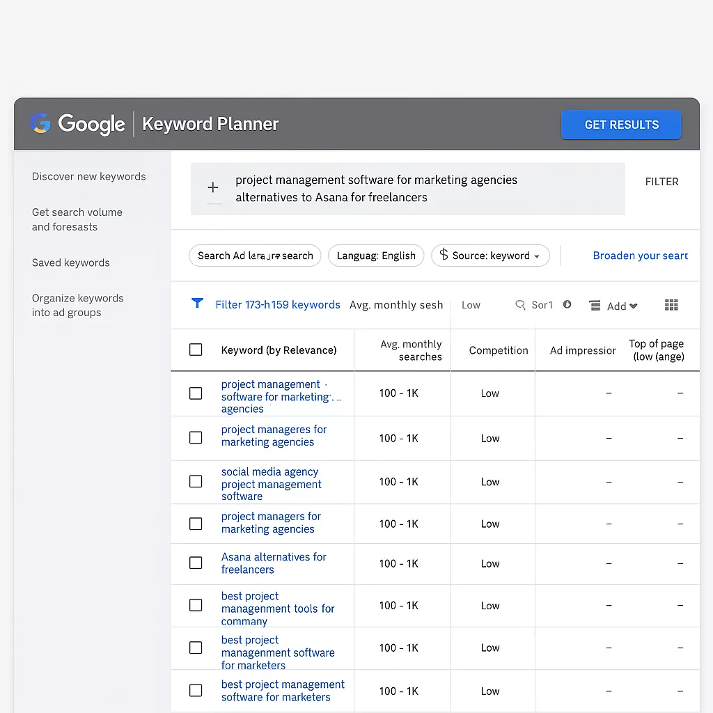The image size is (713, 713).
Task: Click the plus icon in the keywords box
Action: [x=213, y=188]
